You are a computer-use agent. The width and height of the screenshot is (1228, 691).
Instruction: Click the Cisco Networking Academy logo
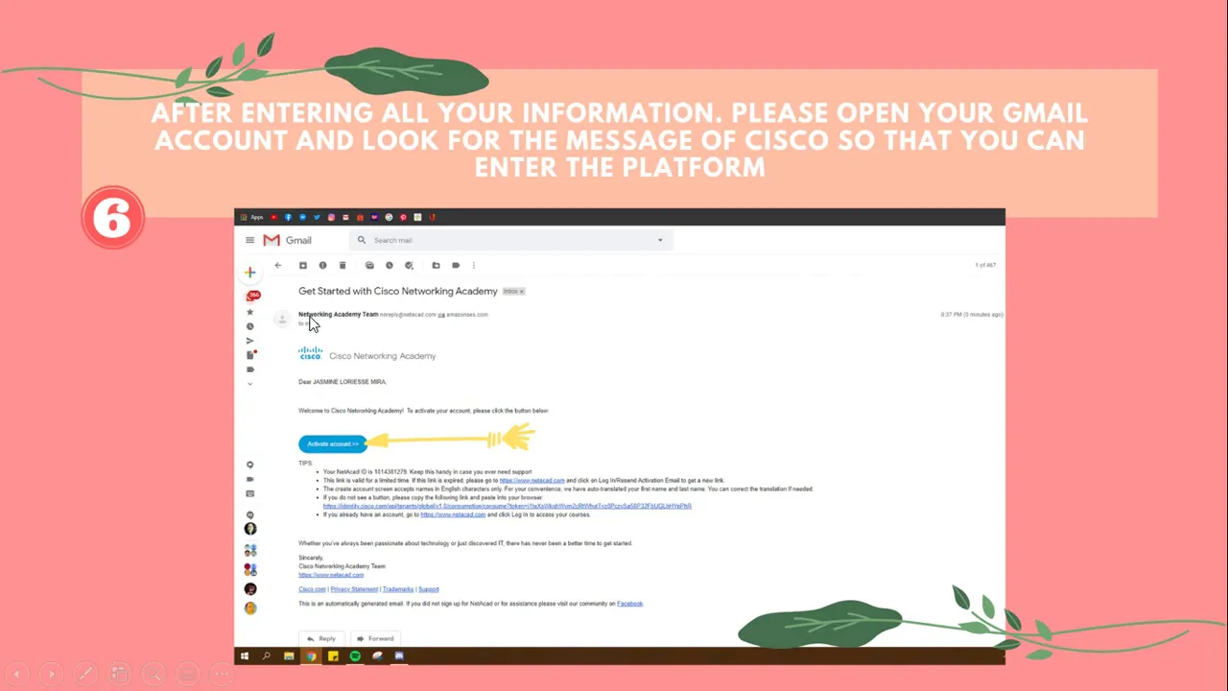point(366,355)
